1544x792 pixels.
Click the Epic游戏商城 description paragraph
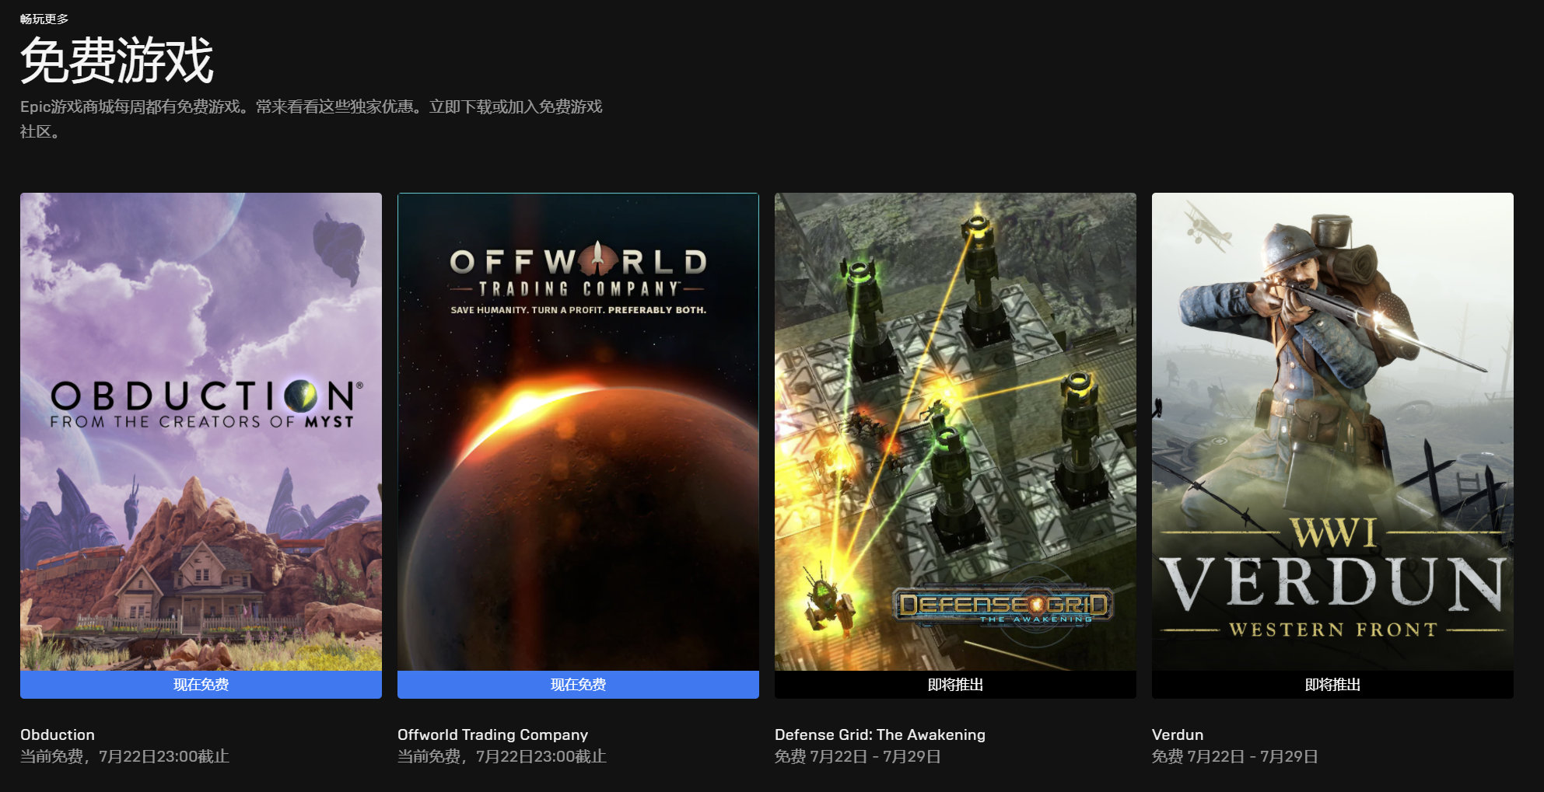pos(311,119)
